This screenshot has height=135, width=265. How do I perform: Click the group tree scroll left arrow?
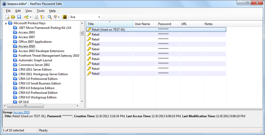pyautogui.click(x=5, y=106)
